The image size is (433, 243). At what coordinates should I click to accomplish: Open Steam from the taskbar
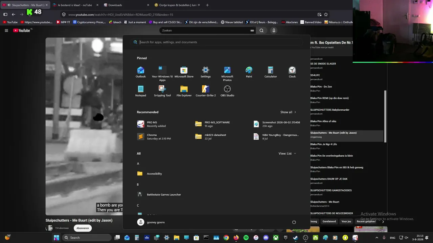click(296, 238)
